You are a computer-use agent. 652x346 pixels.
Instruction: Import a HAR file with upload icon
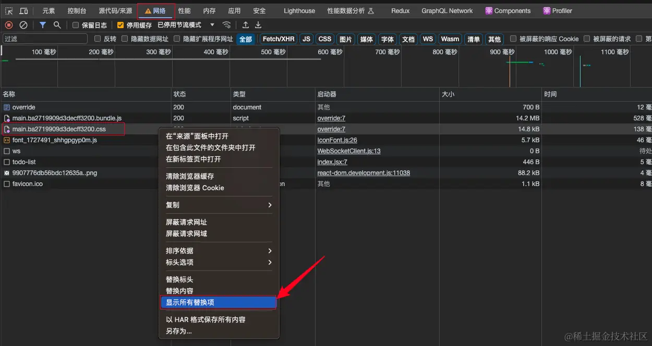pos(246,25)
